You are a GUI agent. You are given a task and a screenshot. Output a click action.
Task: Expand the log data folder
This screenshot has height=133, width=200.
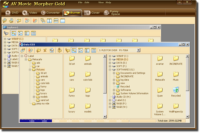point(114,80)
